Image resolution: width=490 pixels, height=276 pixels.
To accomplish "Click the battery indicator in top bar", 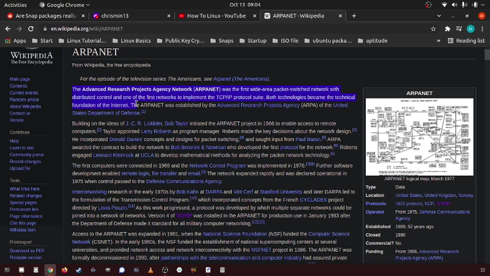I will click(x=475, y=5).
